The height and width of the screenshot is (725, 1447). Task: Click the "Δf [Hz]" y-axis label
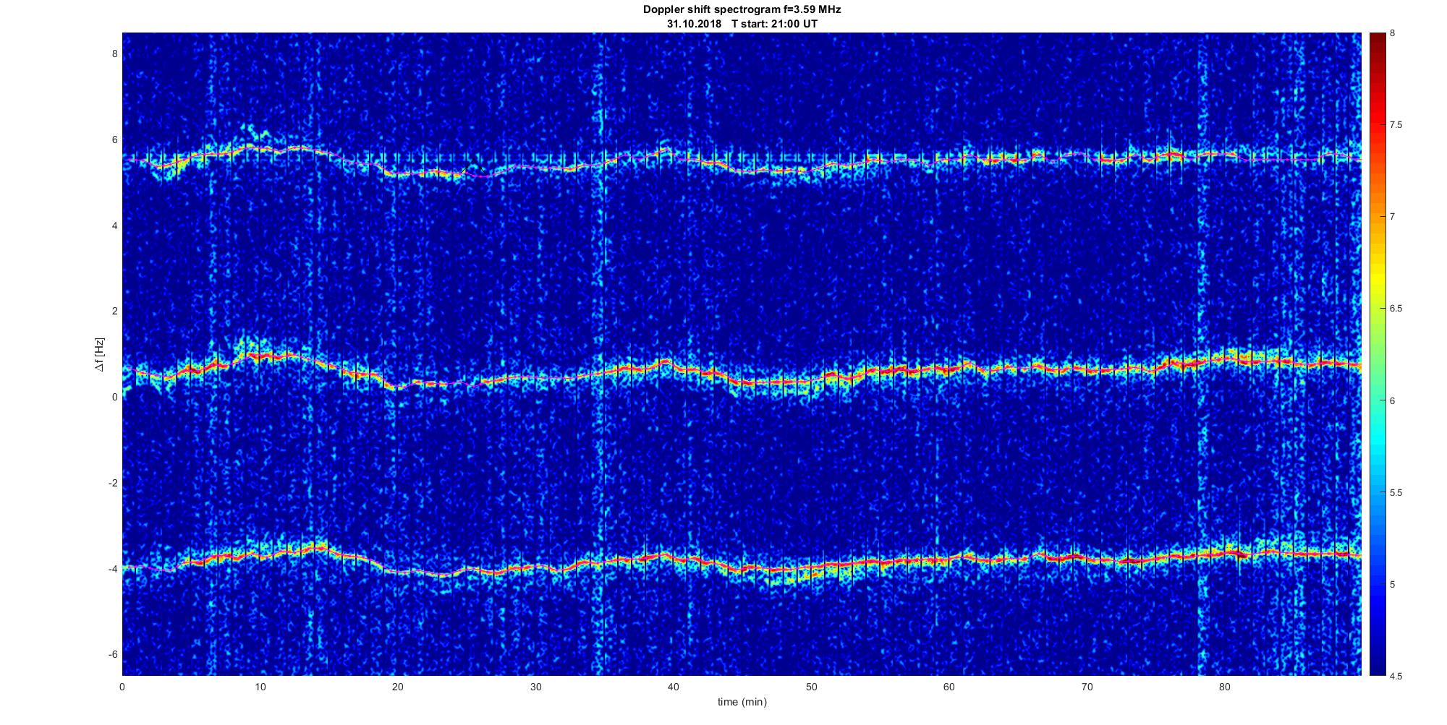[x=99, y=354]
